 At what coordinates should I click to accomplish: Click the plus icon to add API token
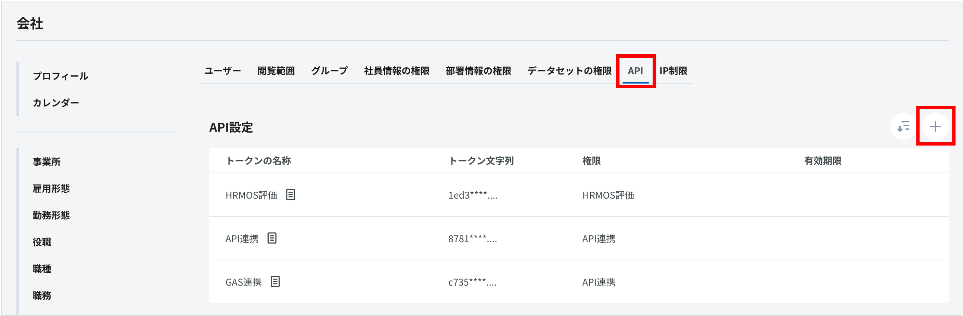pyautogui.click(x=935, y=126)
